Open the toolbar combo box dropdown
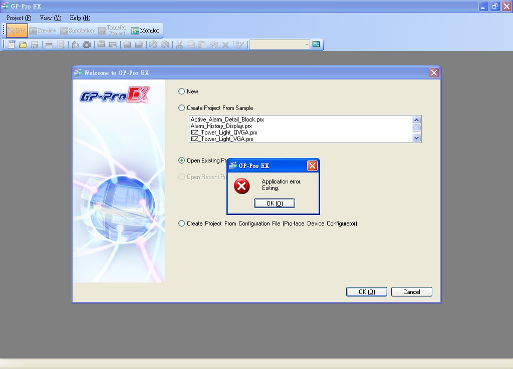Viewport: 513px width, 369px height. (307, 44)
